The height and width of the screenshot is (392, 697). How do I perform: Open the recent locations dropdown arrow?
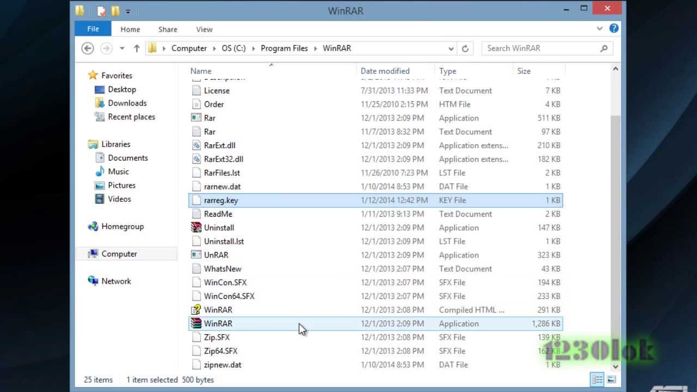coord(122,48)
